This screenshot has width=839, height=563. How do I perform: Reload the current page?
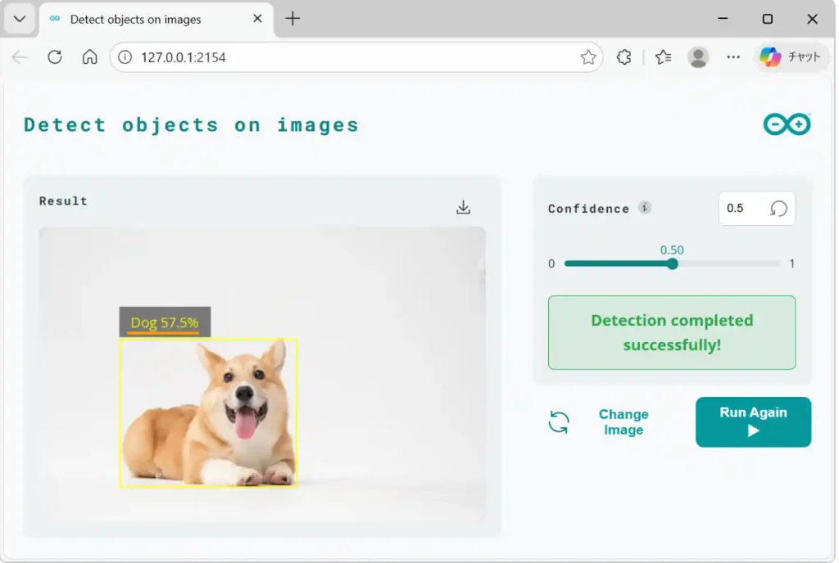tap(53, 56)
